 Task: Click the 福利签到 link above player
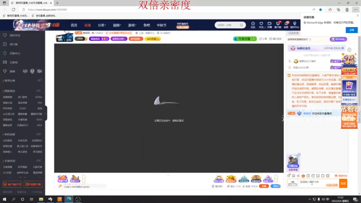(276, 39)
